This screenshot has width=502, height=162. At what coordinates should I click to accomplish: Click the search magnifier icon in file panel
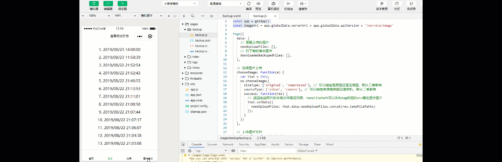coord(193,16)
